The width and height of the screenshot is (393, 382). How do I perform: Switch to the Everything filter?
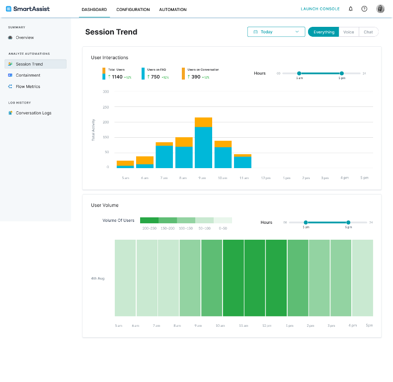click(323, 32)
